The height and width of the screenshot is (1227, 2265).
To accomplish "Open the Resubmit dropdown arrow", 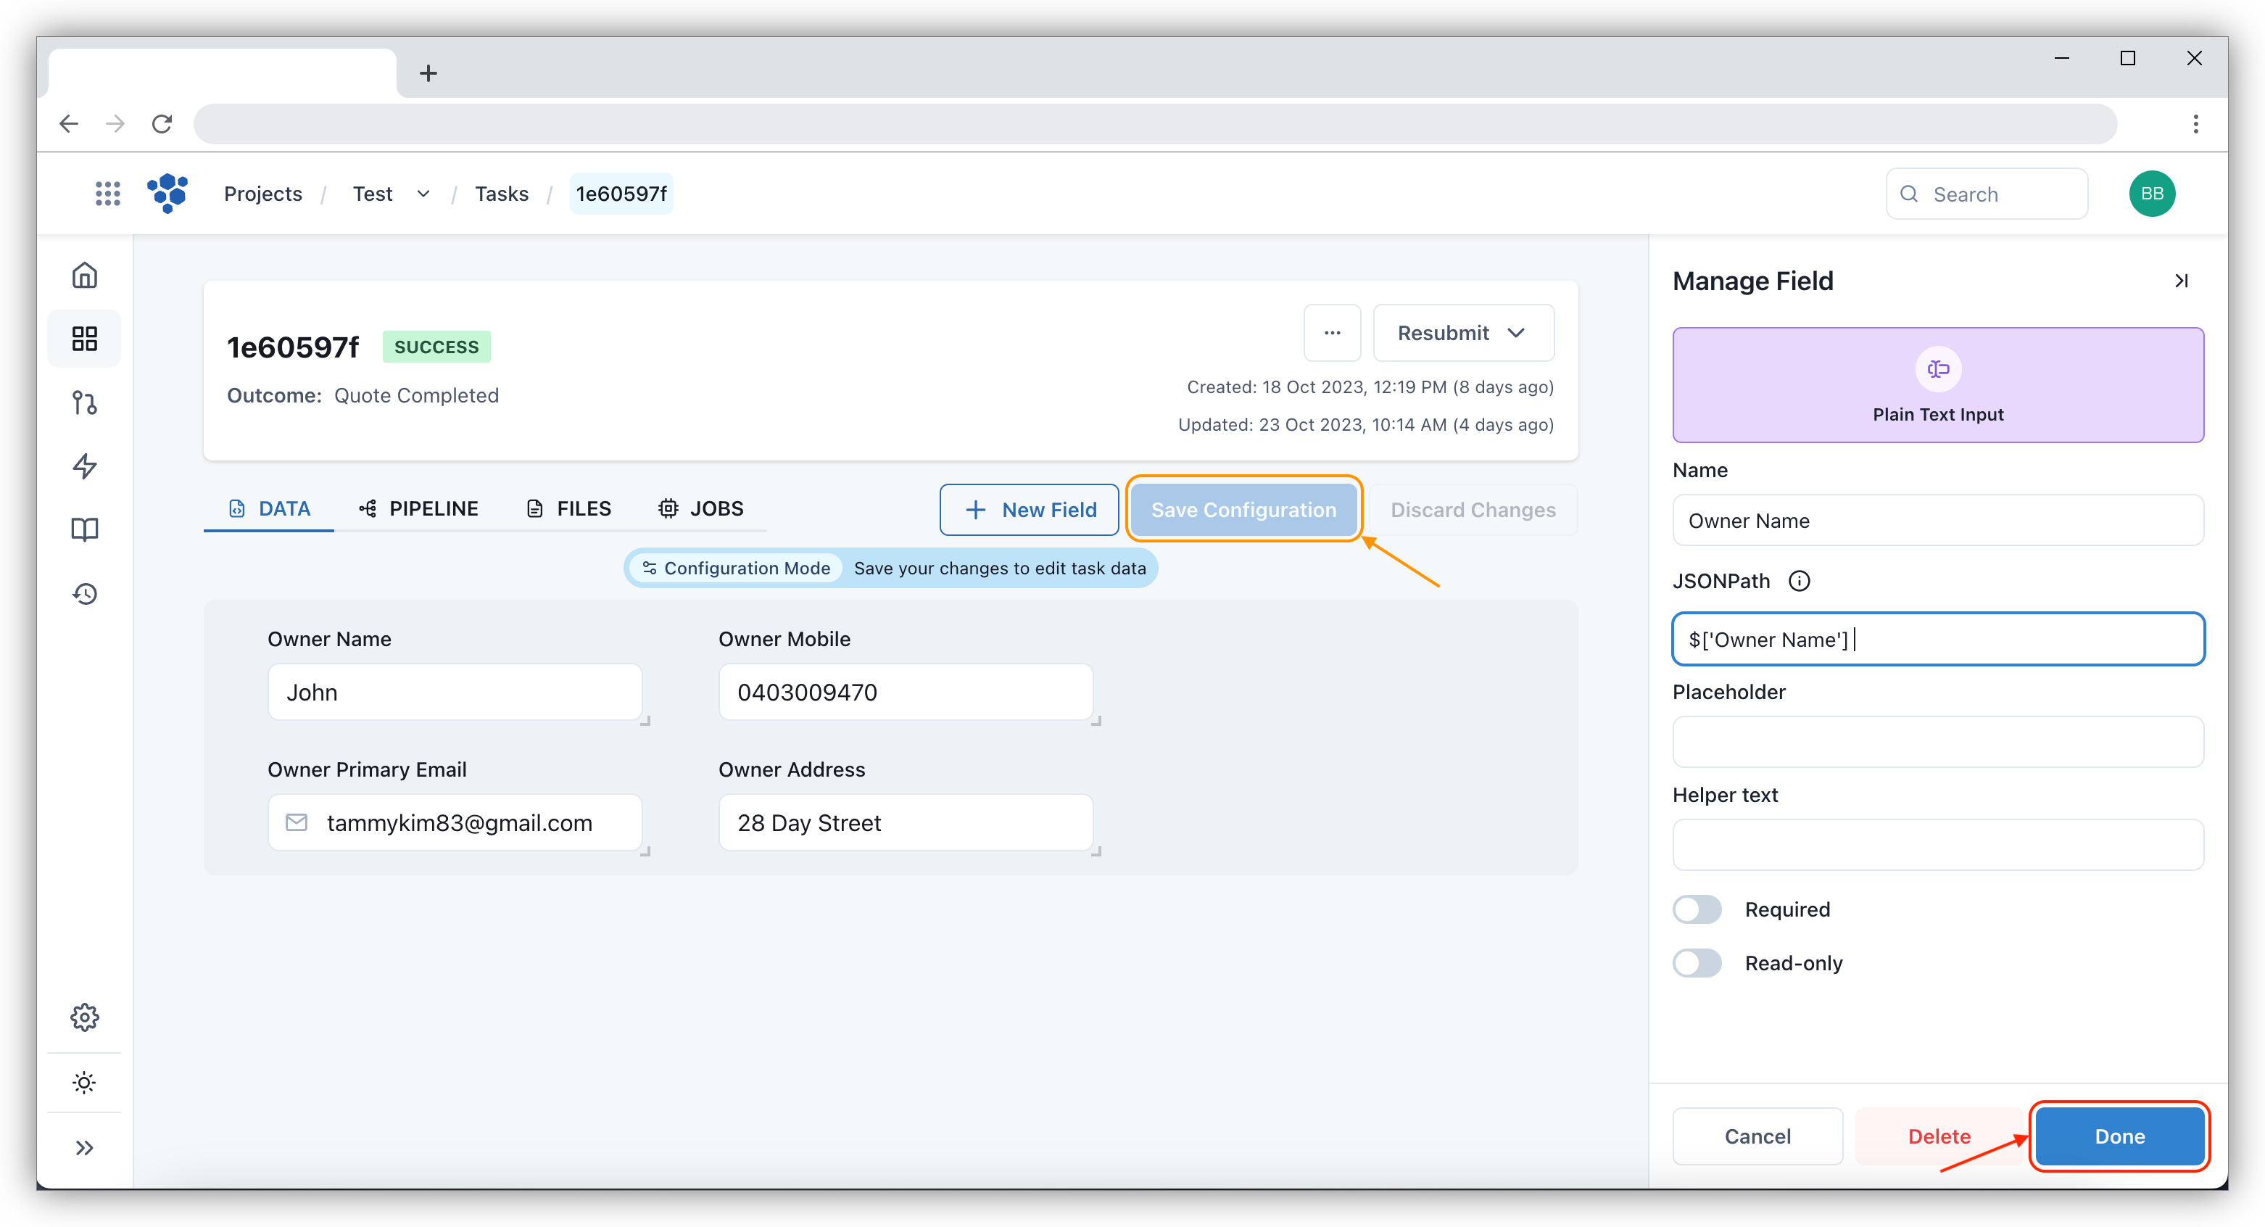I will (1517, 332).
